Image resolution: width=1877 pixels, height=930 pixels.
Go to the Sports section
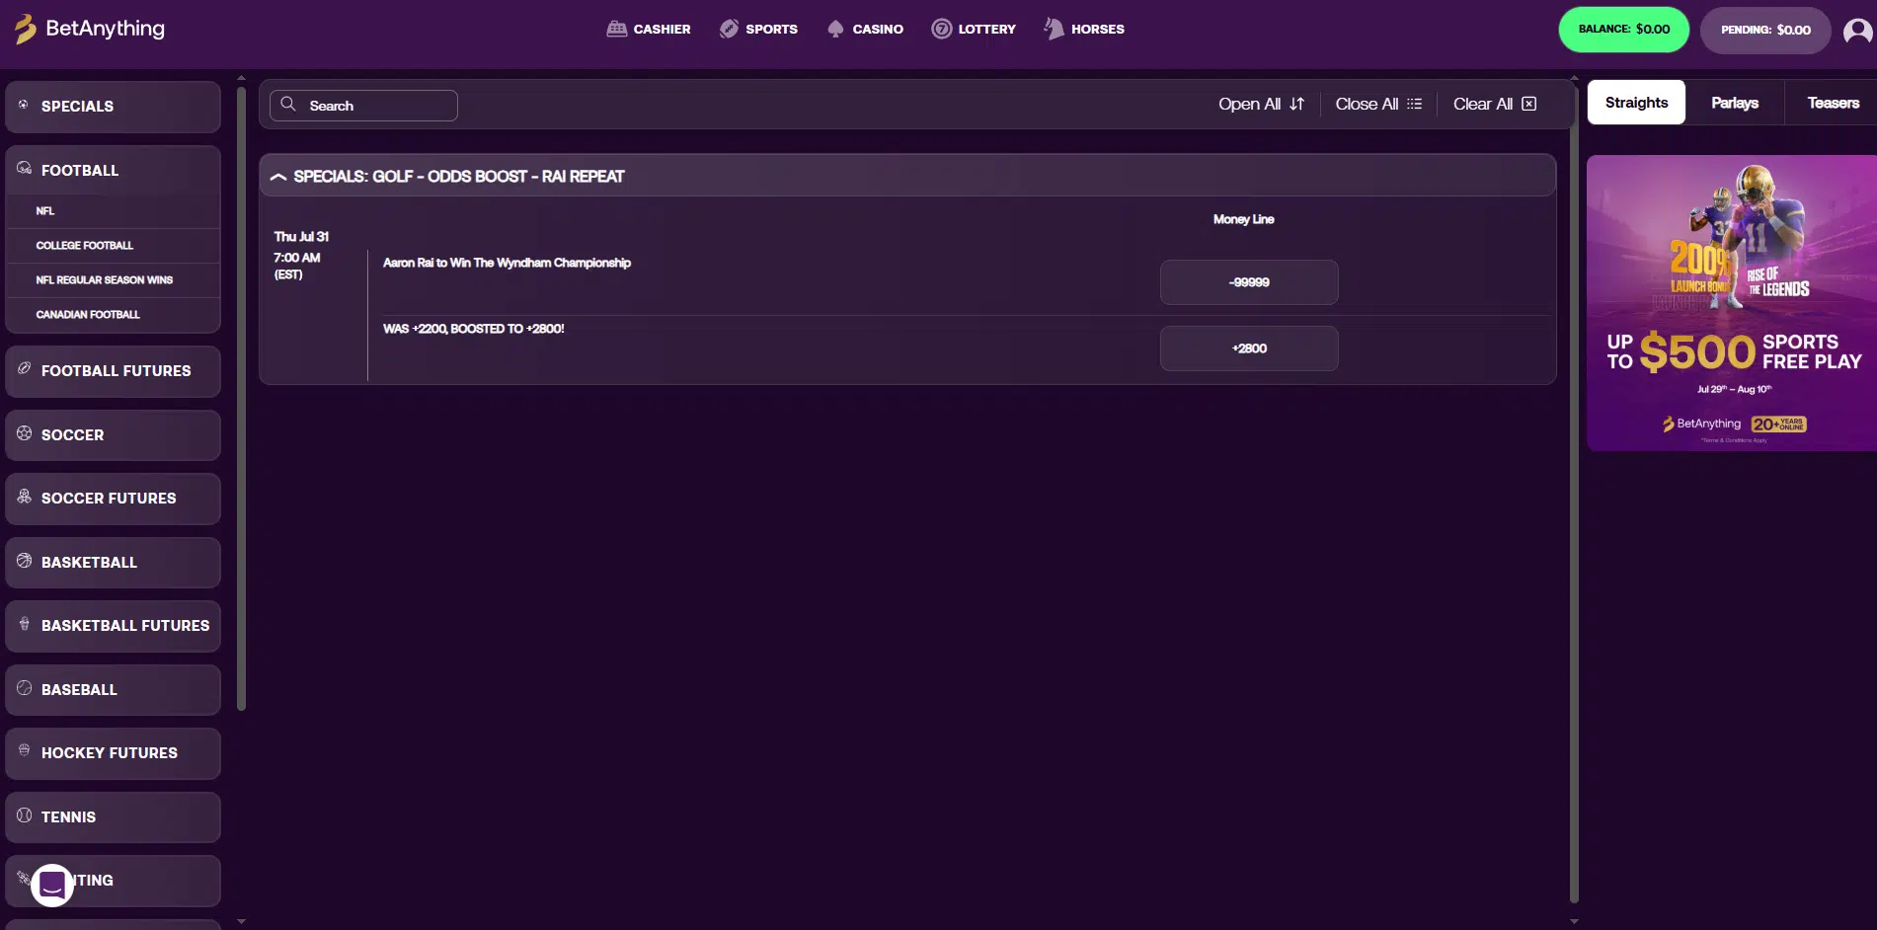758,29
